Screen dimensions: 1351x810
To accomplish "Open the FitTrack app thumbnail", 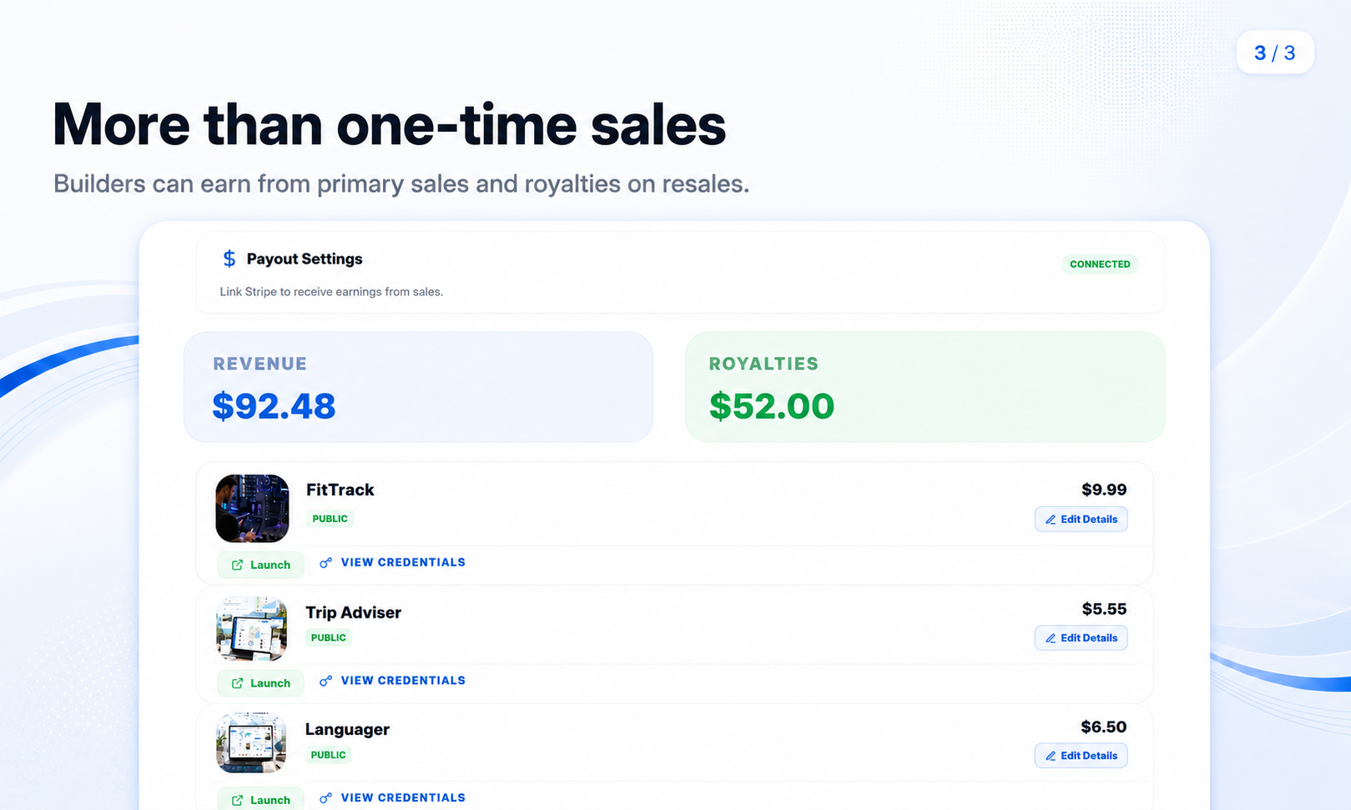I will [x=252, y=509].
